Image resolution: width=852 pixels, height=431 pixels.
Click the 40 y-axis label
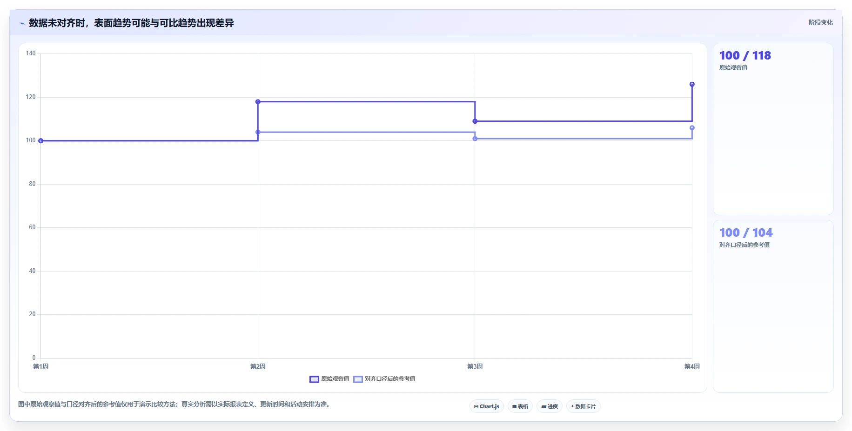coord(32,271)
